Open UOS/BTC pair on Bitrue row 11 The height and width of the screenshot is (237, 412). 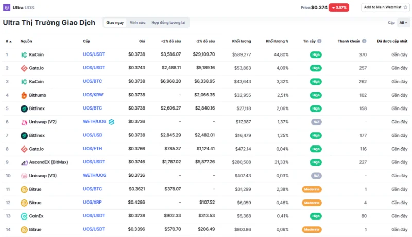(x=93, y=189)
